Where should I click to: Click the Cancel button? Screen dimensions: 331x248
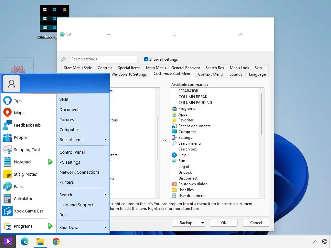coord(256,223)
